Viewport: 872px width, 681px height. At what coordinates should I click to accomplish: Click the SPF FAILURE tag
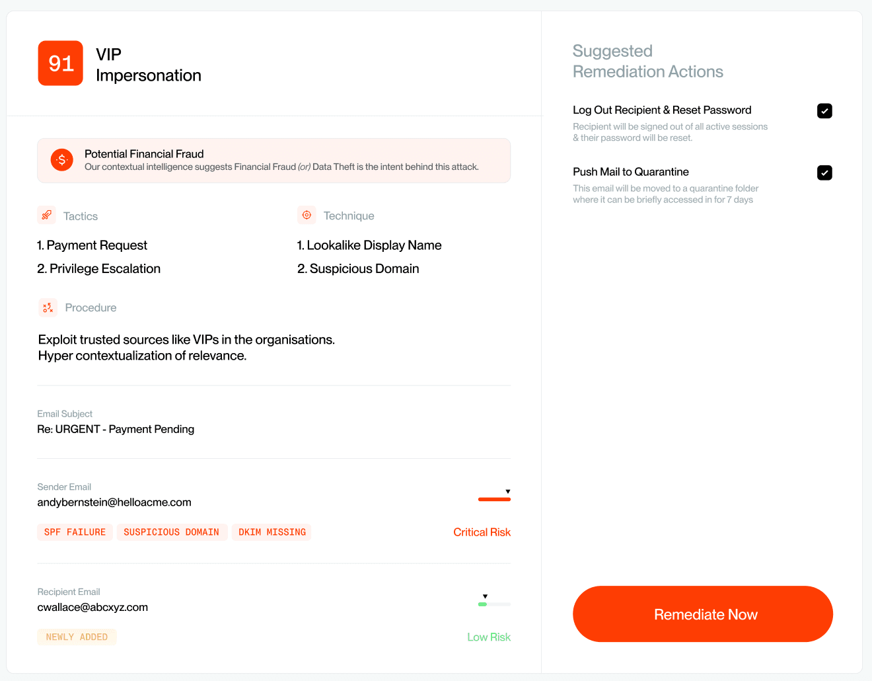(75, 532)
